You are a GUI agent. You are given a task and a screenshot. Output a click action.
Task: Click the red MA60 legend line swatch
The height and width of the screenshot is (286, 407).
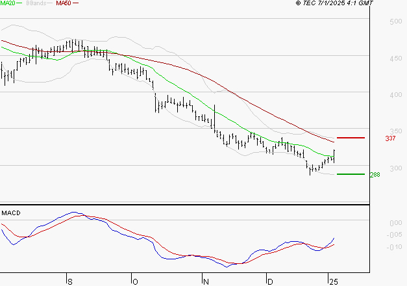(x=76, y=3)
